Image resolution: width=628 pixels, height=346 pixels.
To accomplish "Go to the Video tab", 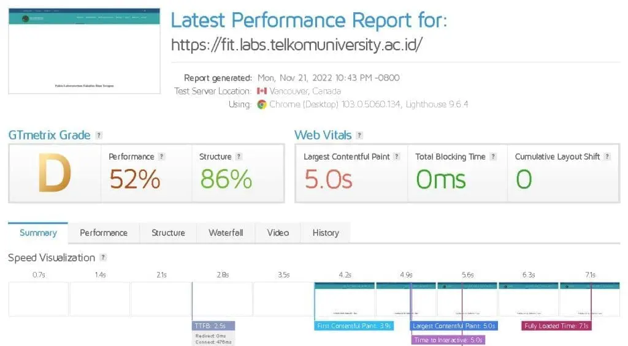I will 278,233.
